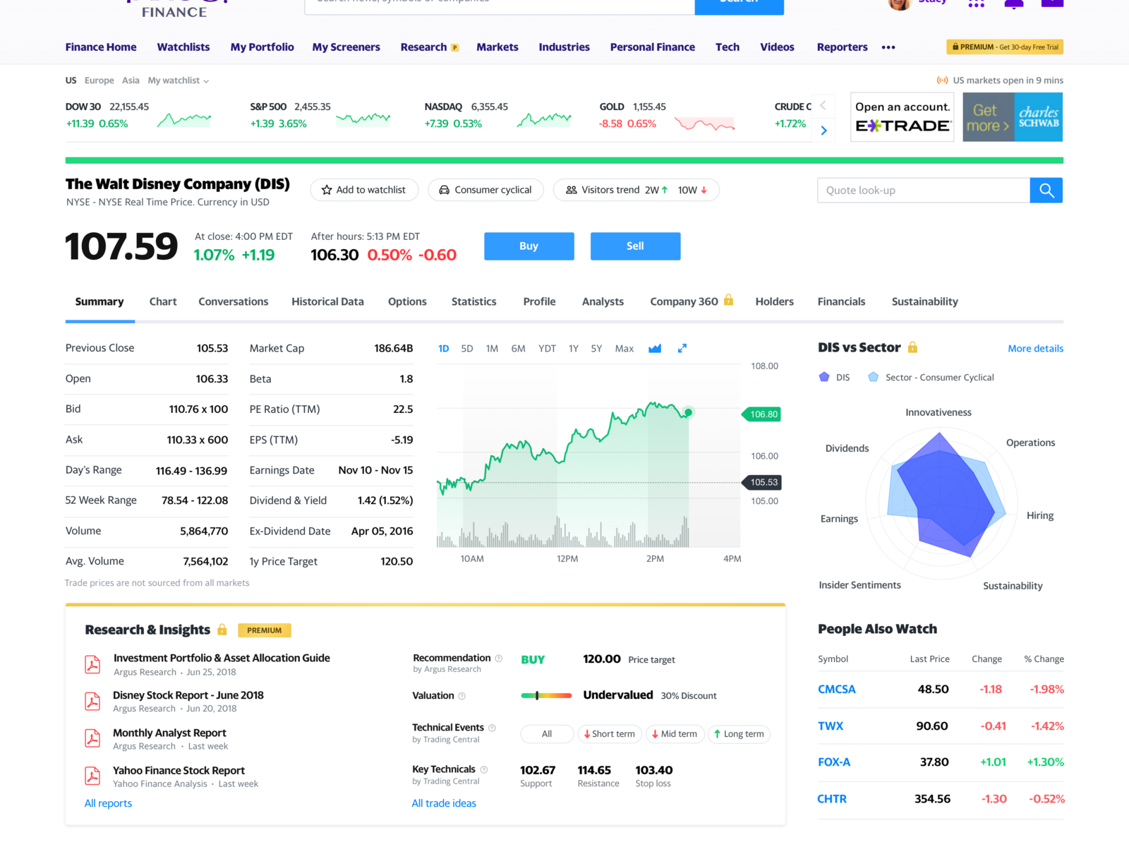Toggle DIS series in radar legend
The width and height of the screenshot is (1129, 847).
[x=834, y=377]
